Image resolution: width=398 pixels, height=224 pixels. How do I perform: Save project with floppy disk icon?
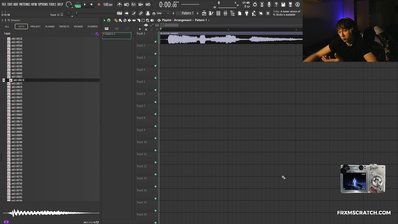[283, 4]
